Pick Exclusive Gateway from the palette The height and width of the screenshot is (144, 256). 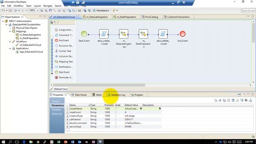tap(64, 46)
